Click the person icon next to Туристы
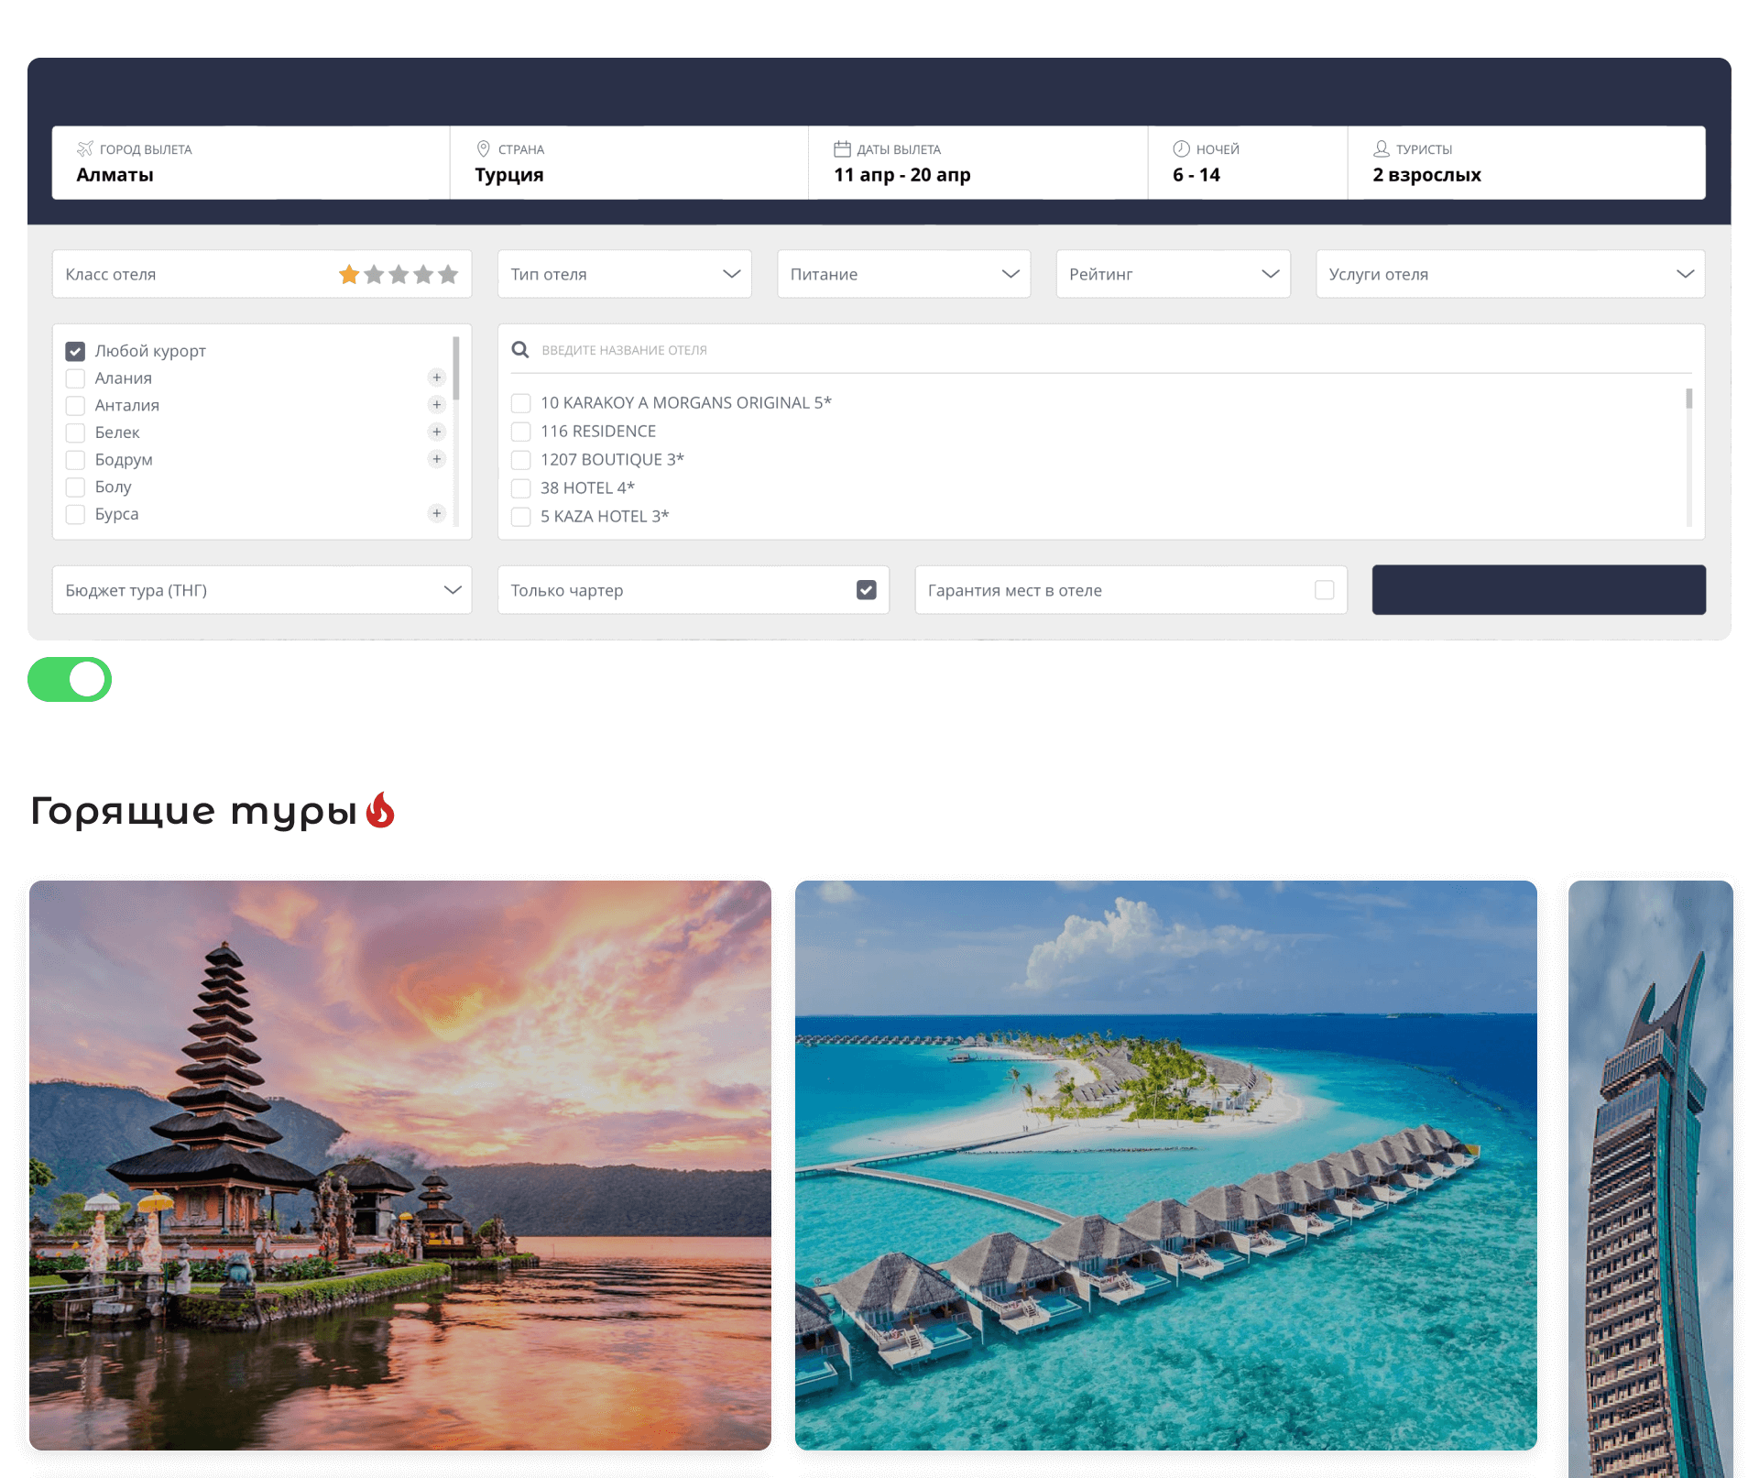 click(1382, 148)
